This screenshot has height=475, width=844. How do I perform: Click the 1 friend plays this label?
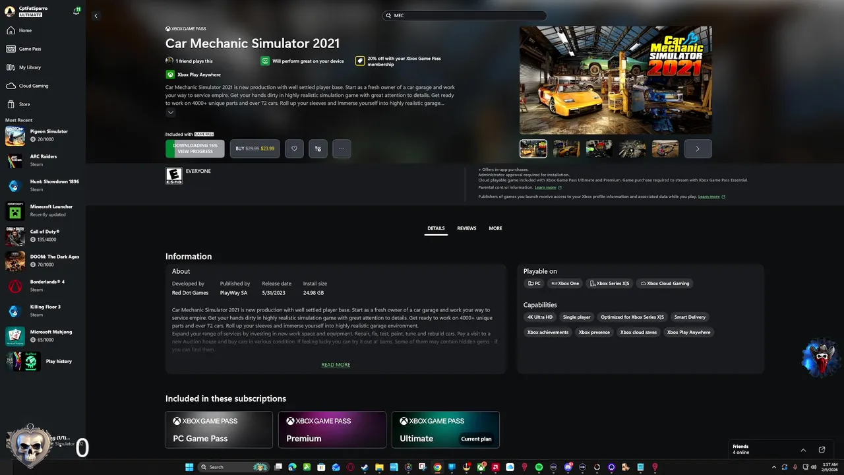[x=194, y=61]
